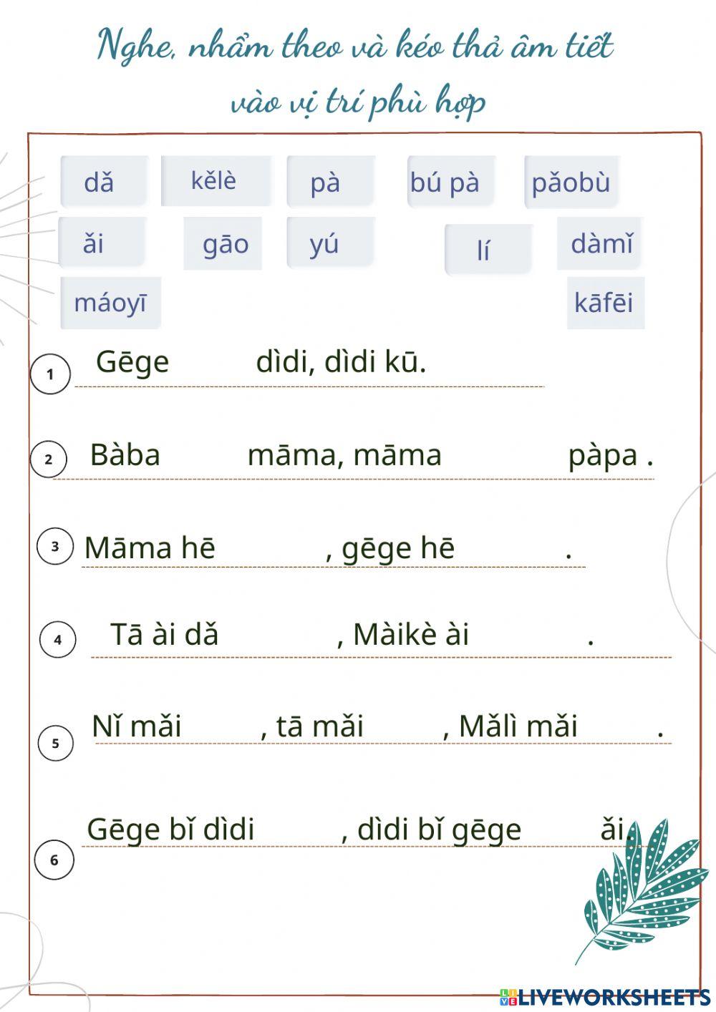Click the numbered circle 1 marker
Image resolution: width=716 pixels, height=1012 pixels.
(50, 374)
